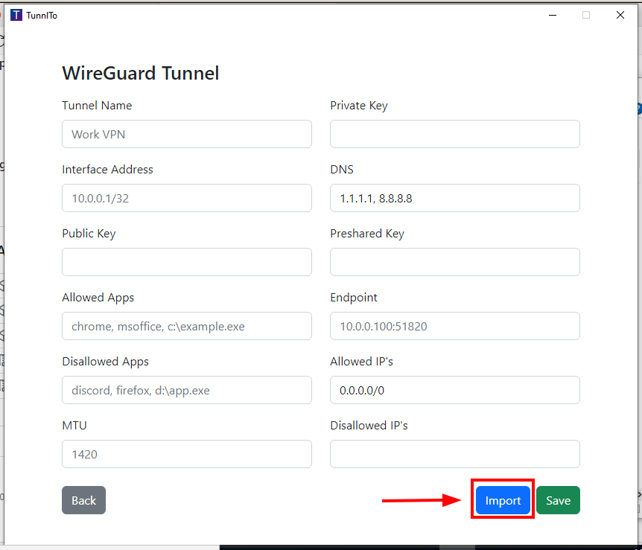This screenshot has height=550, width=642.
Task: Go back using the Back button
Action: pos(83,500)
